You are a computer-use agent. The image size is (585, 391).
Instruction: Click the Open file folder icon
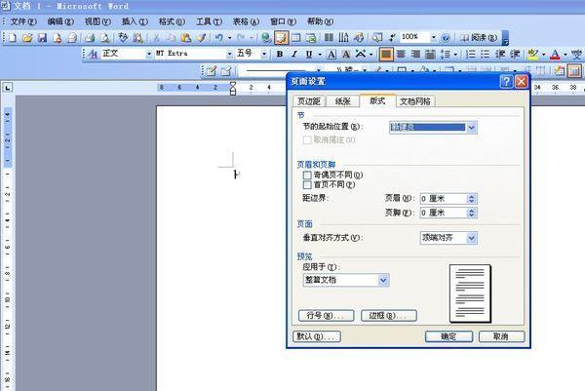[27, 37]
